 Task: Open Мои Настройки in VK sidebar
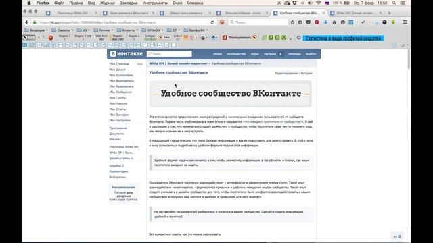click(x=120, y=120)
